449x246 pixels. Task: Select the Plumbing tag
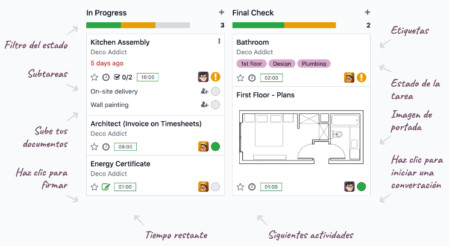(x=314, y=63)
